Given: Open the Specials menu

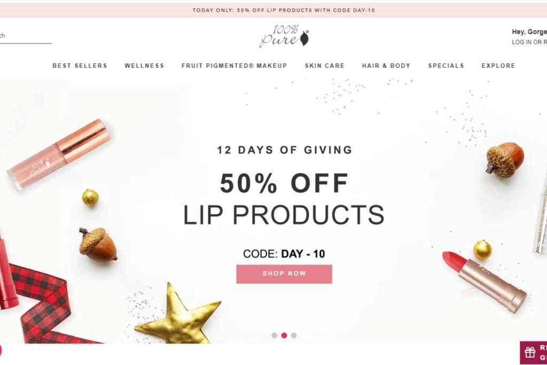Looking at the screenshot, I should [446, 66].
